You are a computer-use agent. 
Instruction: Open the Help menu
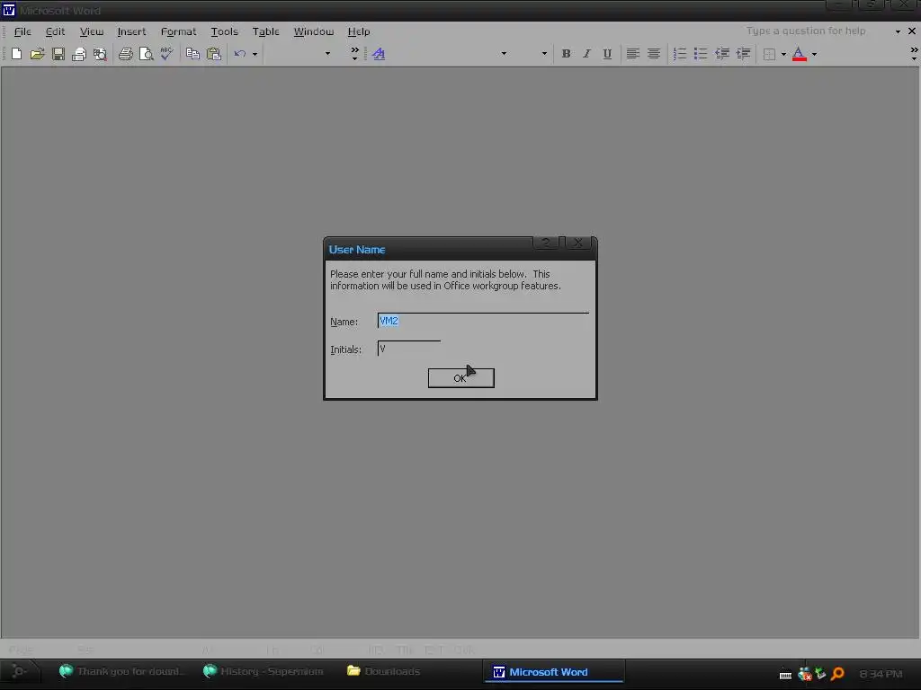click(x=358, y=31)
